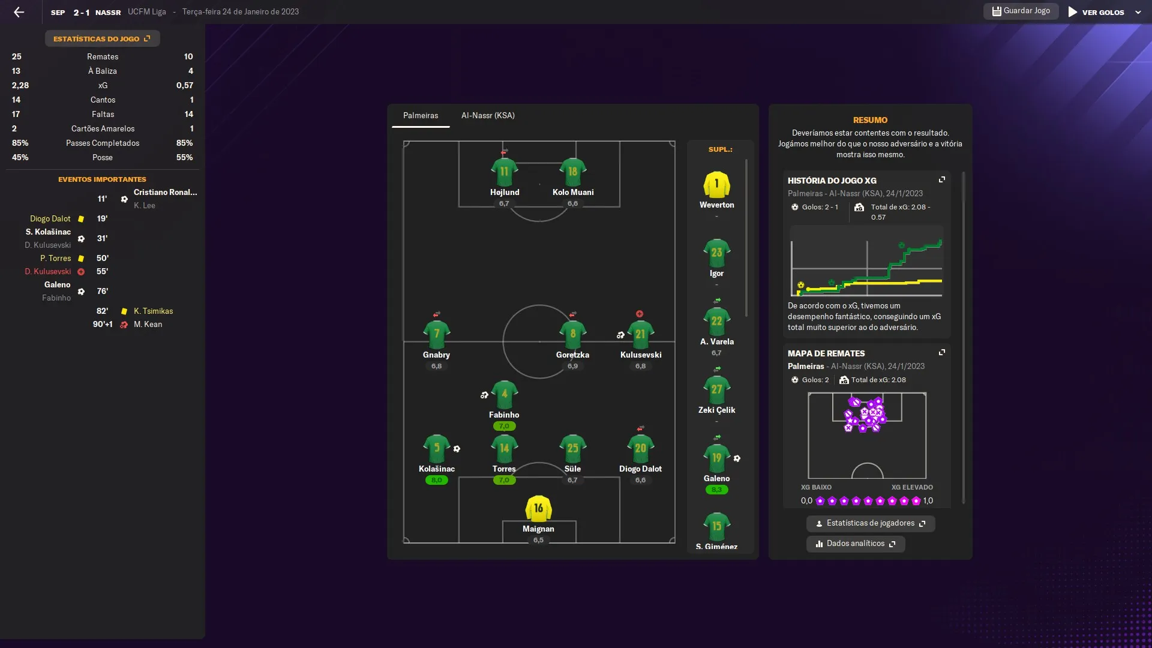Click the Resumo panel scrollbar
Viewport: 1152px width, 648px height.
click(x=964, y=338)
